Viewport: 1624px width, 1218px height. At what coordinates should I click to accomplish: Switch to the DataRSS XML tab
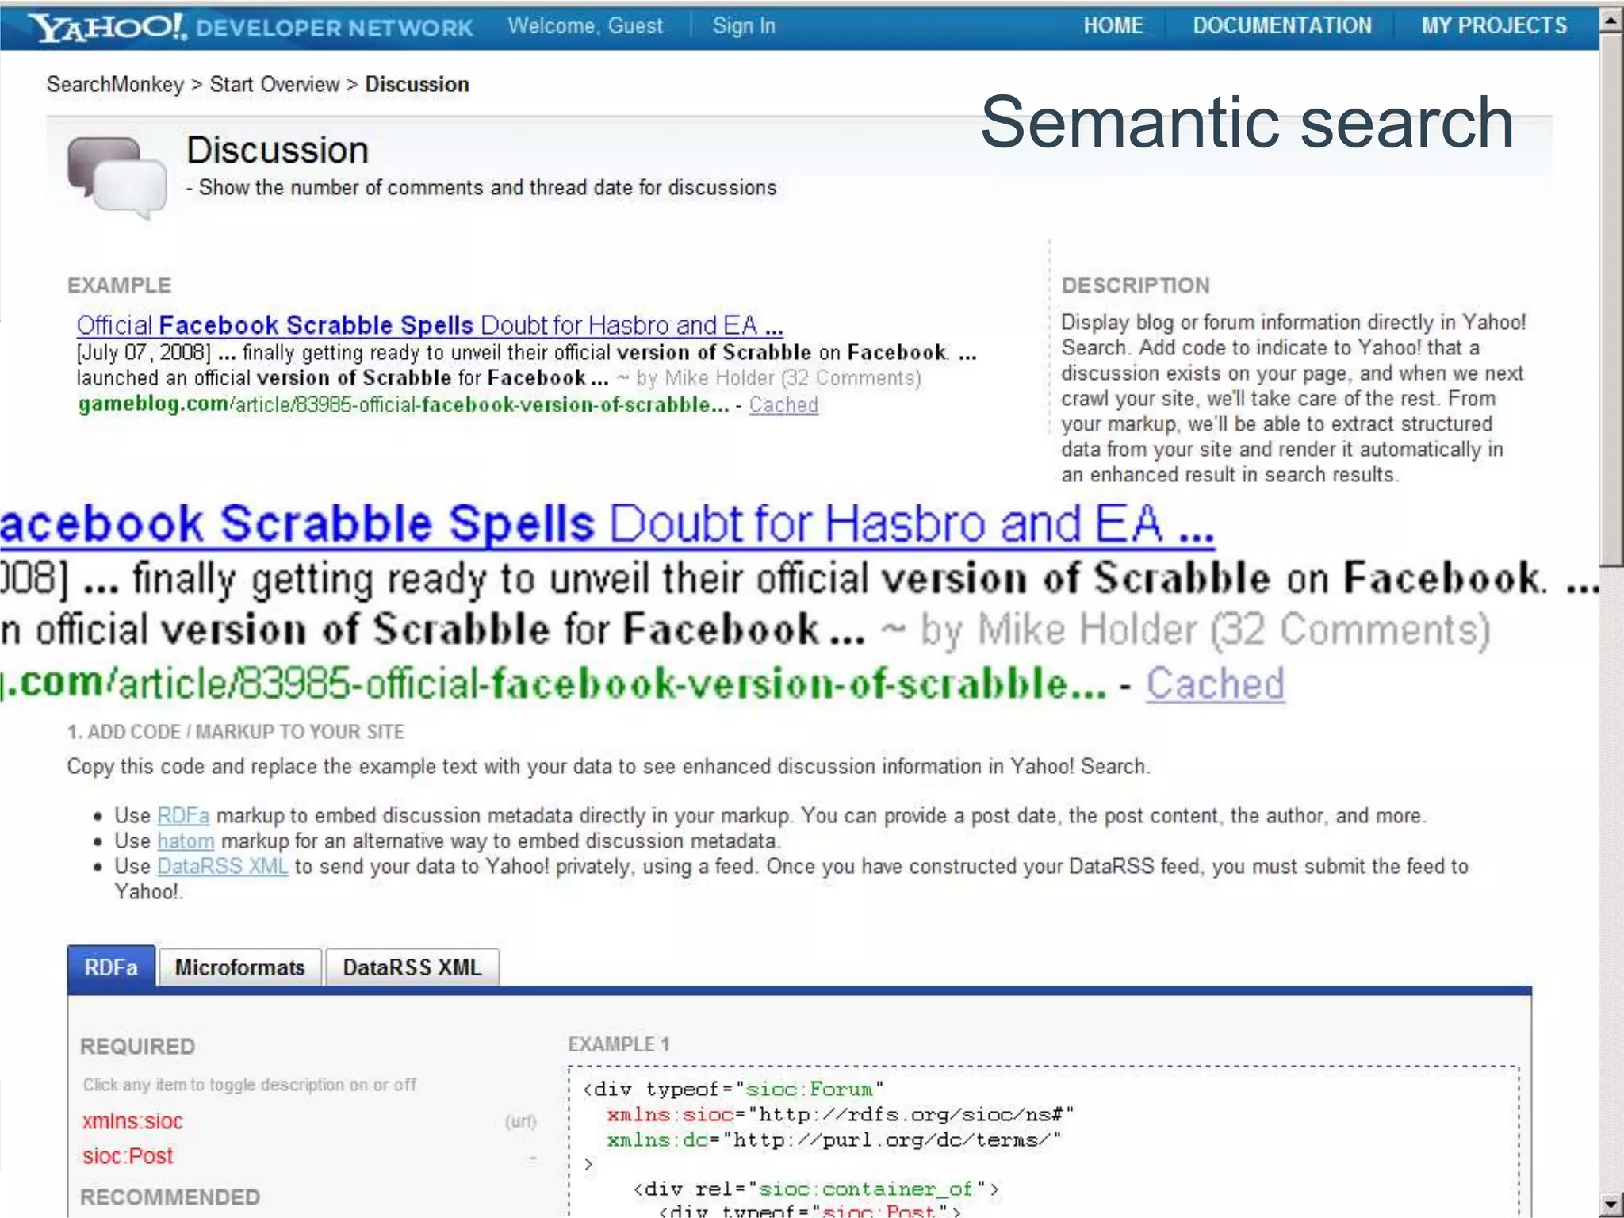point(412,967)
